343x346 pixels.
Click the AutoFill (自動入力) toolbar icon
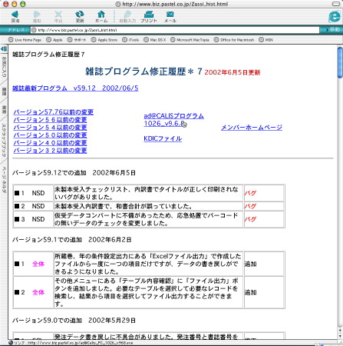pos(127,17)
